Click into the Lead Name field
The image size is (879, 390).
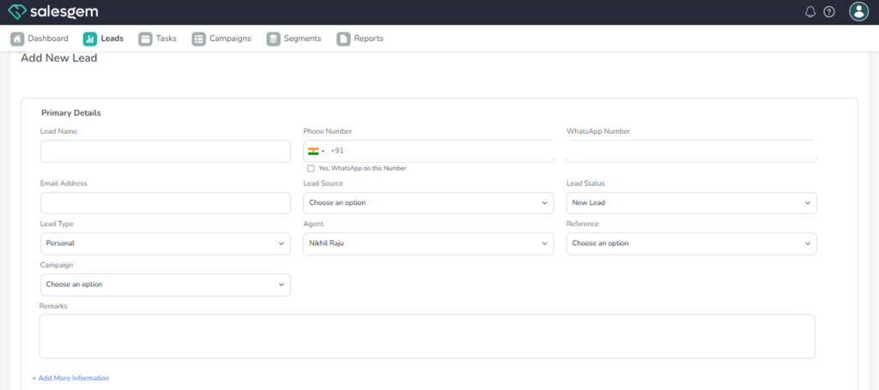pos(165,152)
